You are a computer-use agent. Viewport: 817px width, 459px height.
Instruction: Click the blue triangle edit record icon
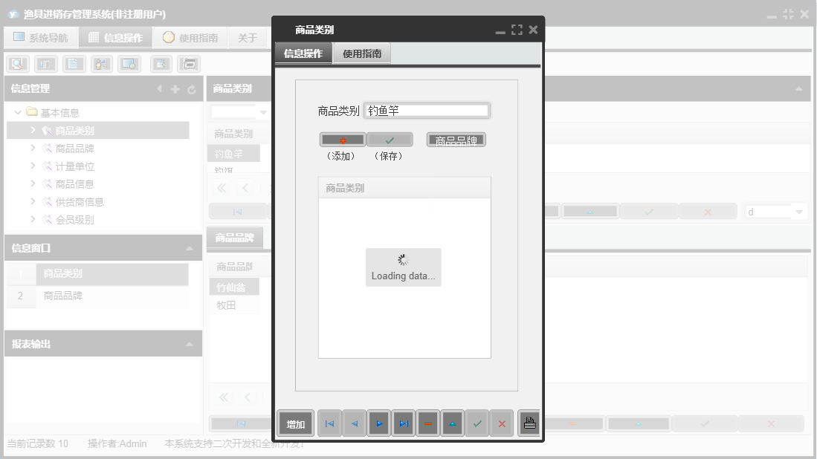click(x=453, y=423)
